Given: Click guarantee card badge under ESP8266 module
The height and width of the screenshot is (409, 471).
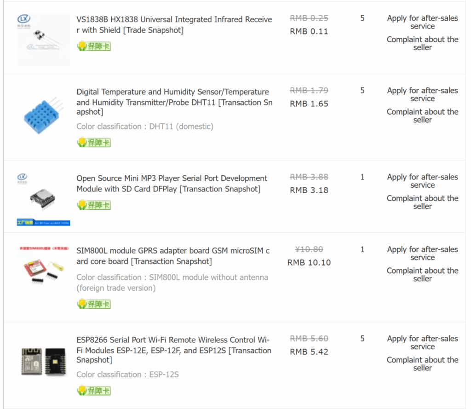Looking at the screenshot, I should coord(94,391).
